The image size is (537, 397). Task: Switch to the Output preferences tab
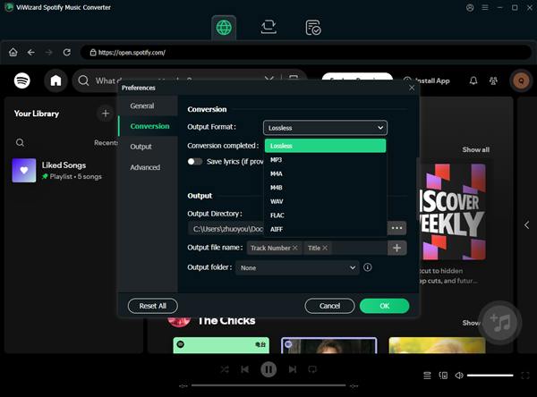(148, 147)
